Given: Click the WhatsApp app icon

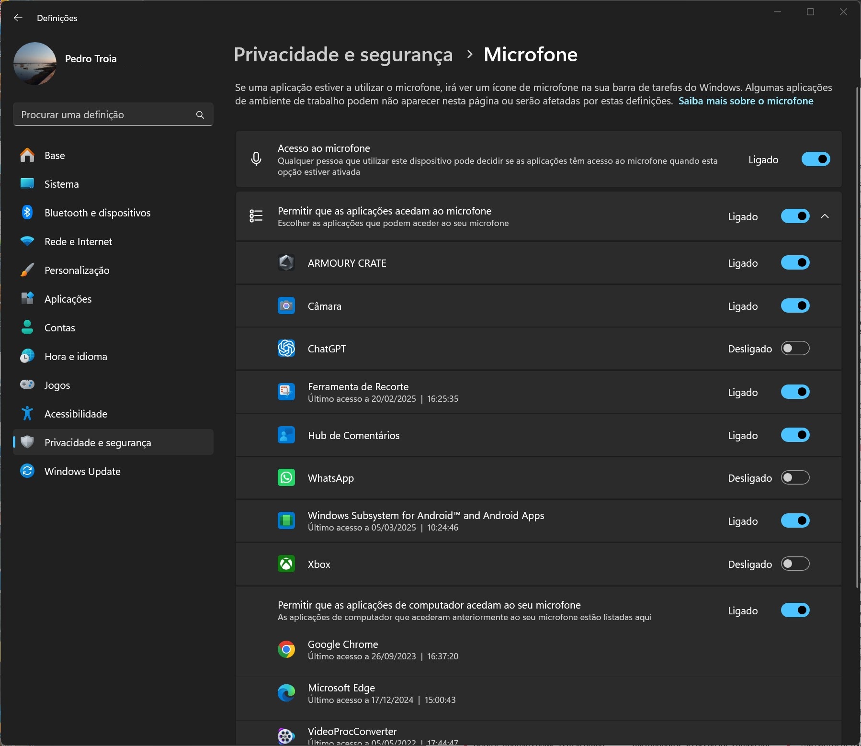Looking at the screenshot, I should (x=286, y=478).
